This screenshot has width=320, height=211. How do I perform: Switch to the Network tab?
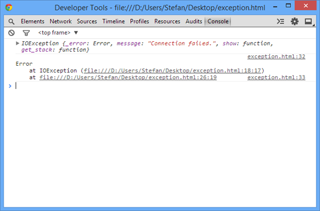point(61,21)
